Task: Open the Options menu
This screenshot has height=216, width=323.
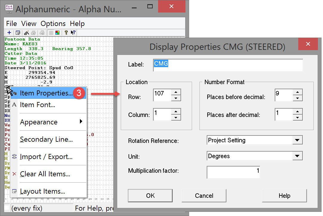Action: pyautogui.click(x=53, y=24)
